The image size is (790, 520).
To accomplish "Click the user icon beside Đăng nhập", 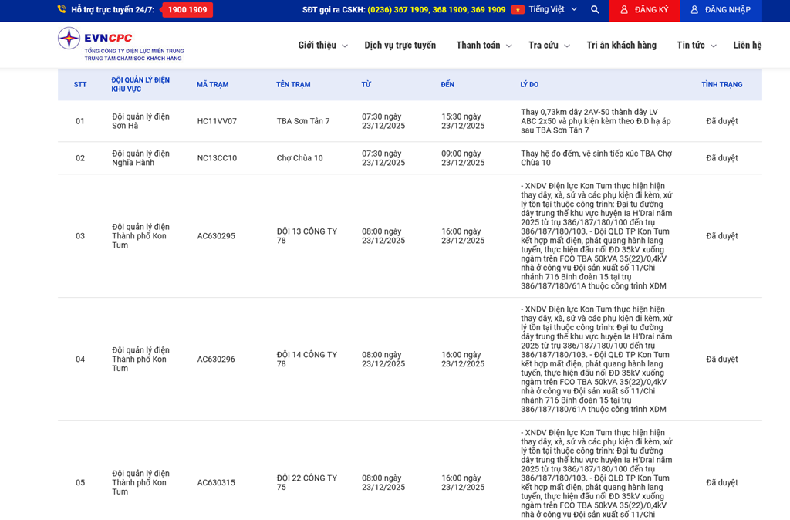I will 694,10.
